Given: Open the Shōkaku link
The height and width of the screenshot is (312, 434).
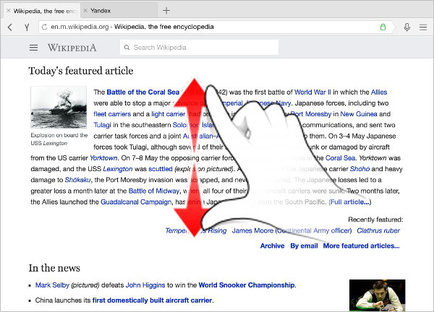Looking at the screenshot, I should (x=78, y=180).
